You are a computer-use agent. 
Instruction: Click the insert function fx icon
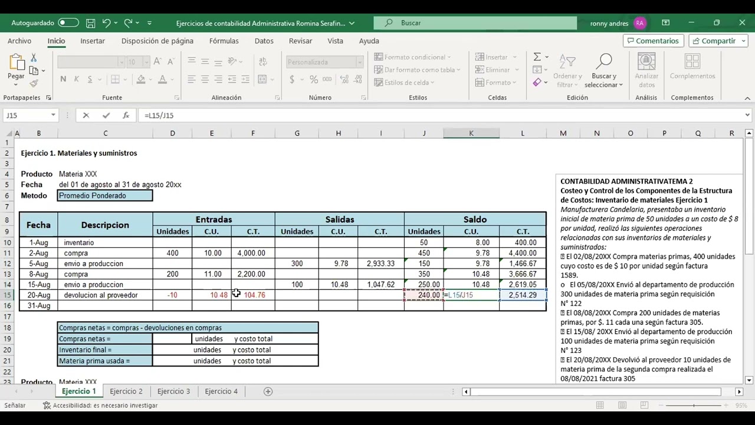point(126,116)
